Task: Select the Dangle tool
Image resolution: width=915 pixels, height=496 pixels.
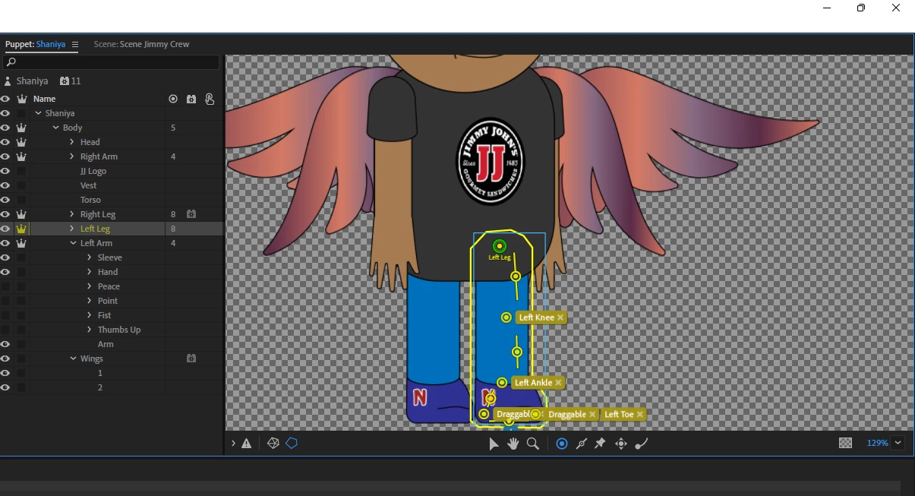Action: coord(642,444)
